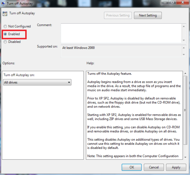The height and width of the screenshot is (175, 190).
Task: Select the Enabled radio button
Action: [x=5, y=34]
